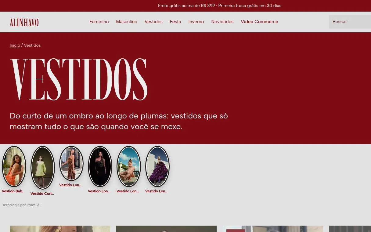Open the purple ruffled dress story thumbnail

tap(157, 166)
